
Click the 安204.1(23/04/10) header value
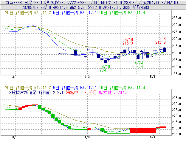[x=160, y=2]
